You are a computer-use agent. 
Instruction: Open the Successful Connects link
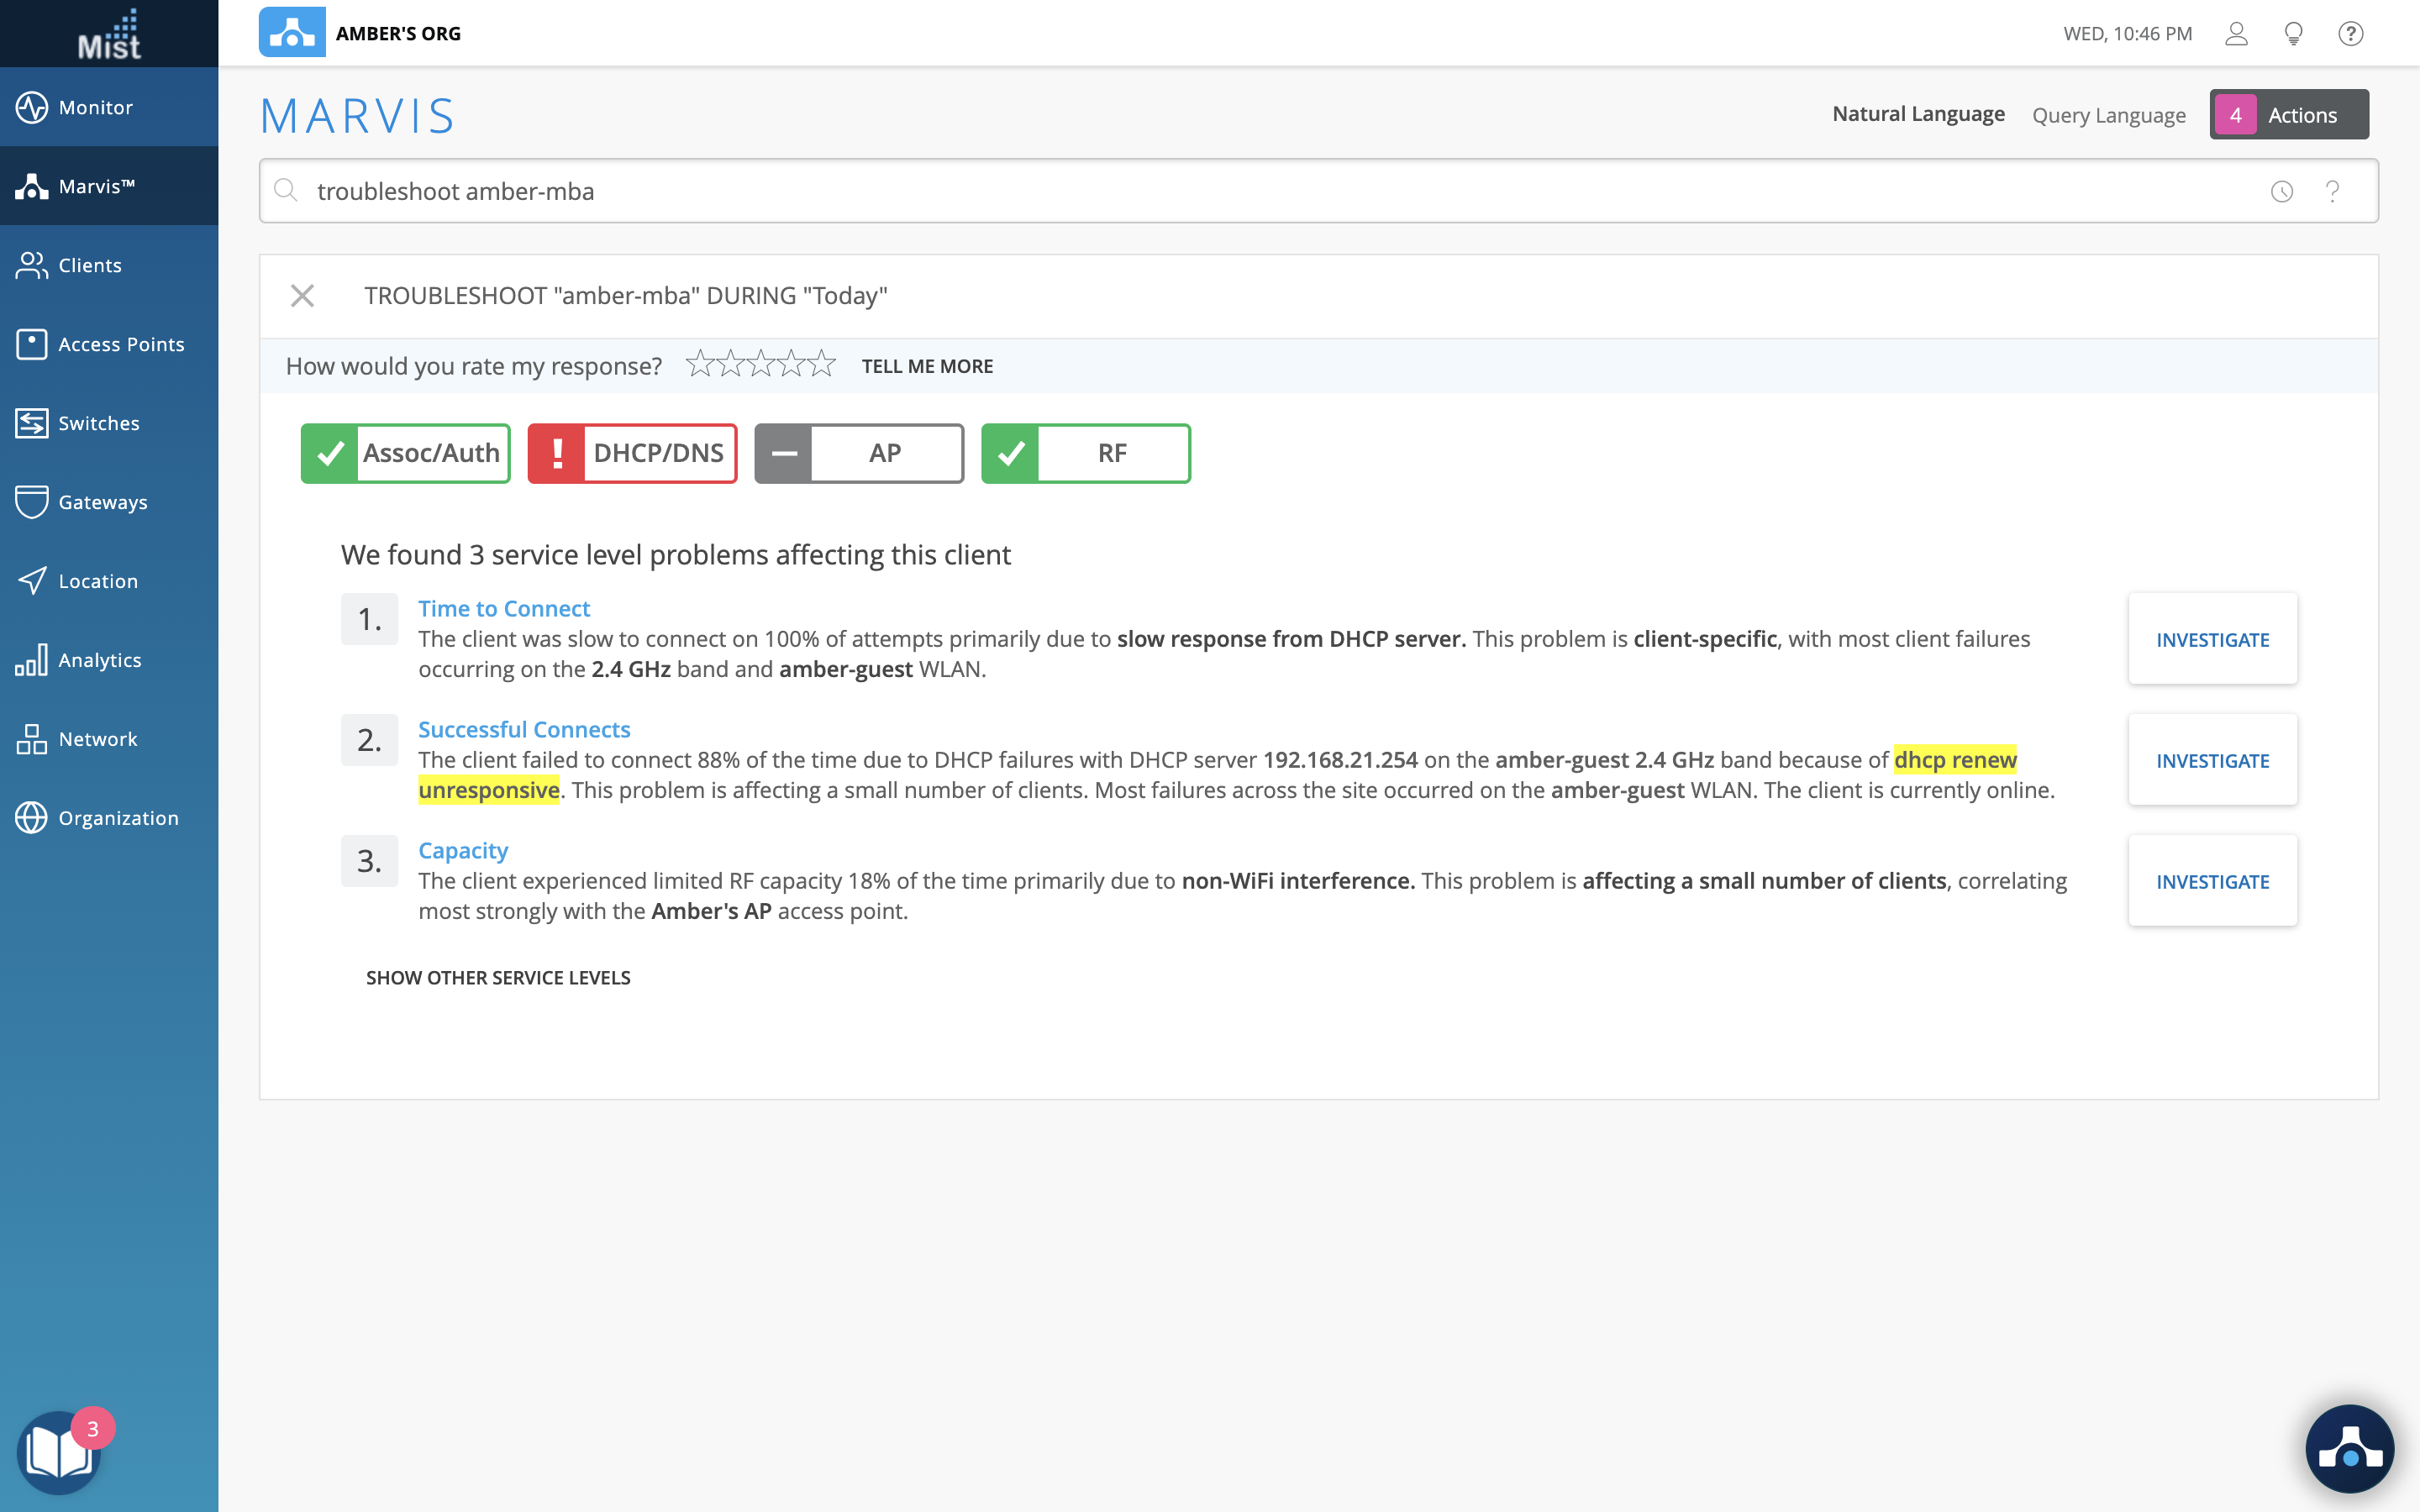524,729
